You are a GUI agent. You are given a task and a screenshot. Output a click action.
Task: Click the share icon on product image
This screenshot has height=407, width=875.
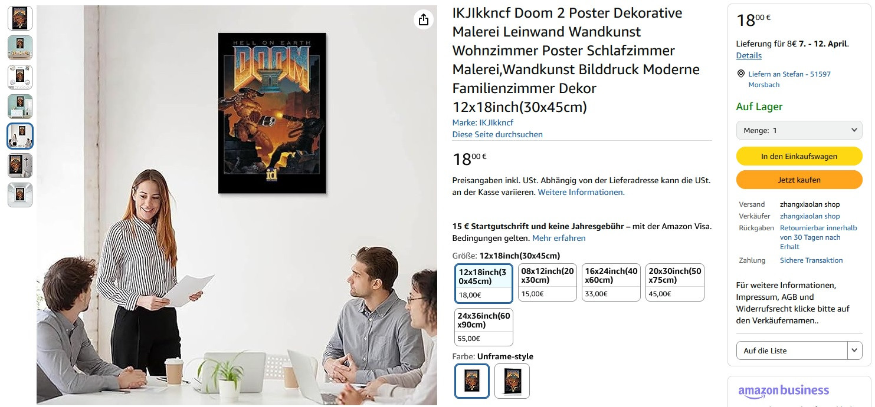[423, 20]
